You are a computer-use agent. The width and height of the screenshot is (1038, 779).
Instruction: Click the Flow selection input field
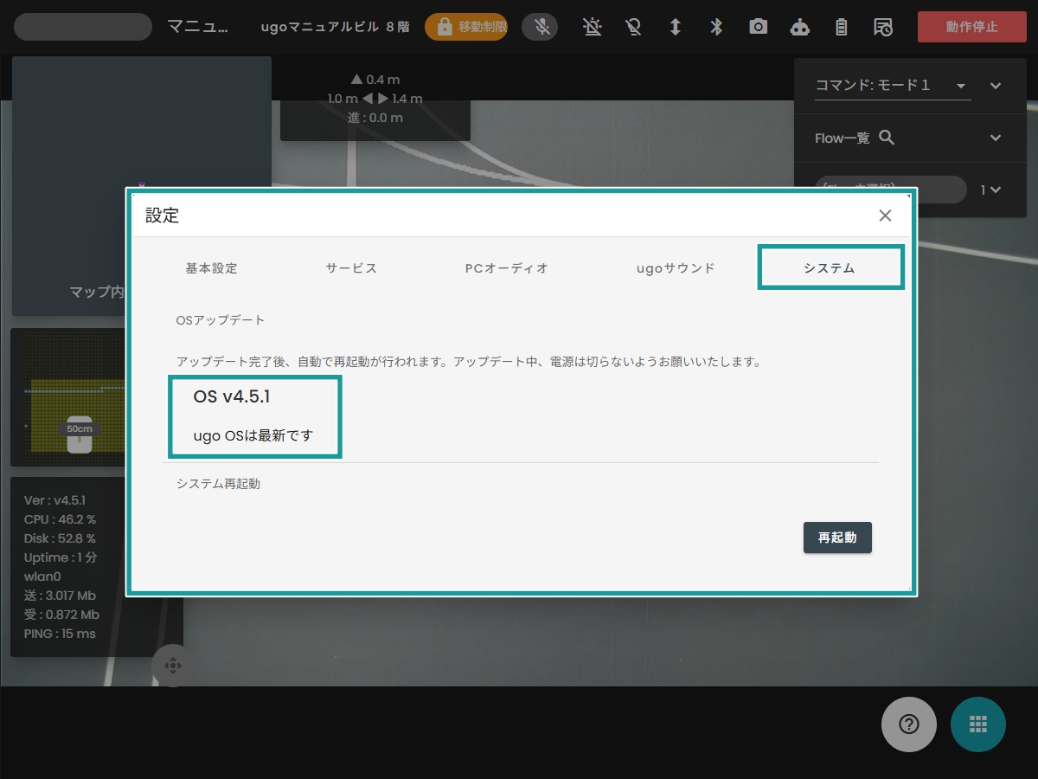click(891, 190)
